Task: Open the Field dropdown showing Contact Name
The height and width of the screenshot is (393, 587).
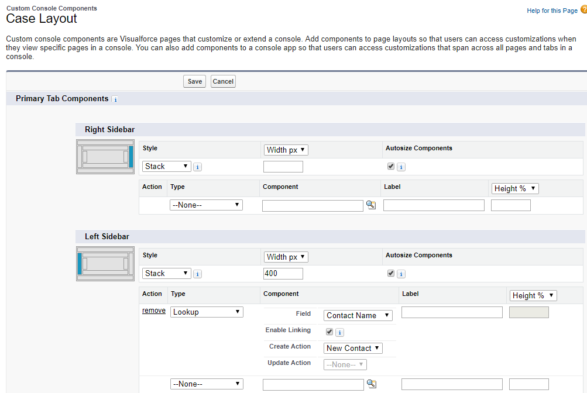Action: pos(358,316)
